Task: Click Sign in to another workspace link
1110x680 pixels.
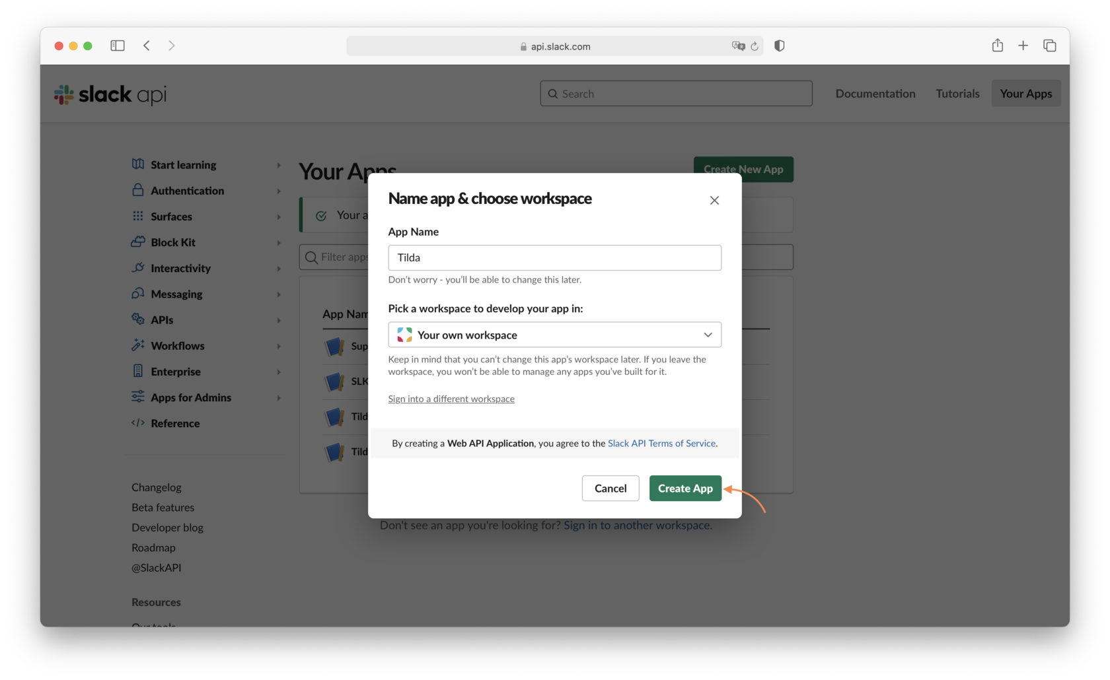Action: (x=637, y=526)
